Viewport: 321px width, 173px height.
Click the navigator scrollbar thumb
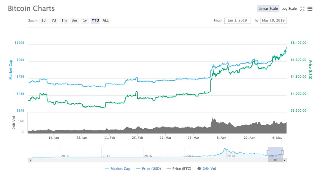275,160
